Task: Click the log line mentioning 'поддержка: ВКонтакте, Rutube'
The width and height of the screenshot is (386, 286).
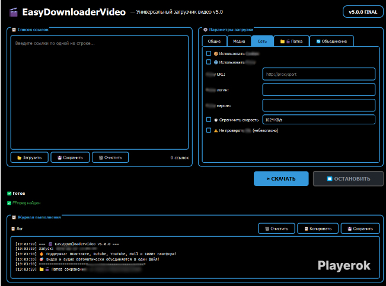Action: coord(96,254)
